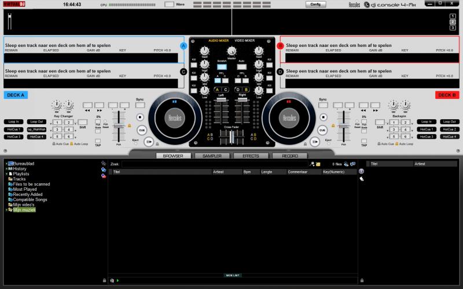The height and width of the screenshot is (289, 463).
Task: Toggle Auto Loop lock on Deck A
Action: point(71,143)
